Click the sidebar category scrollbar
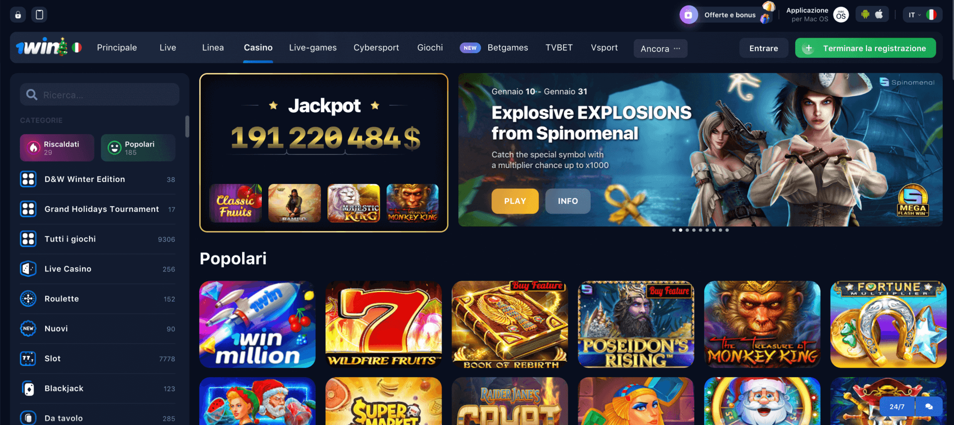This screenshot has height=425, width=954. [x=187, y=127]
